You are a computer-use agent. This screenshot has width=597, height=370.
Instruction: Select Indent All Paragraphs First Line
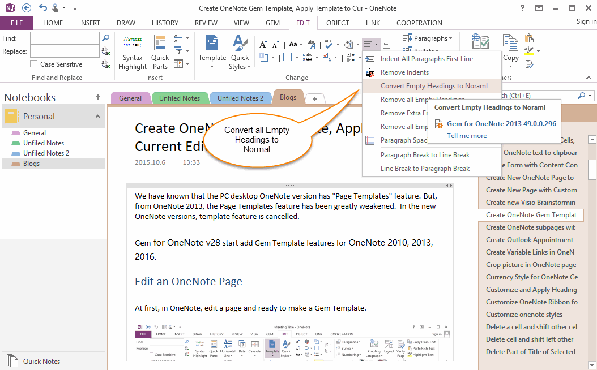(x=431, y=59)
